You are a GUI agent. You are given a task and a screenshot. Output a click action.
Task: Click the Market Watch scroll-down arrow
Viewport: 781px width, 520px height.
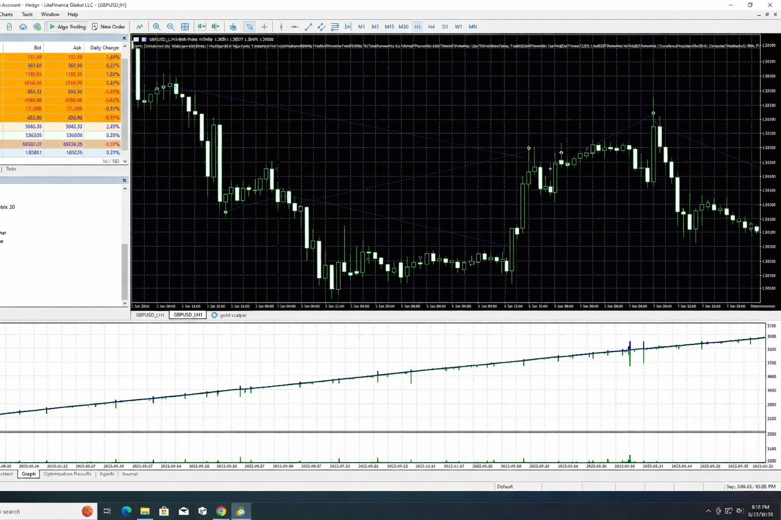pyautogui.click(x=125, y=161)
